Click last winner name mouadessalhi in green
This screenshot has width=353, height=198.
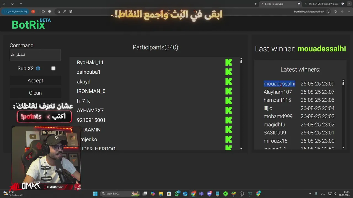(322, 49)
